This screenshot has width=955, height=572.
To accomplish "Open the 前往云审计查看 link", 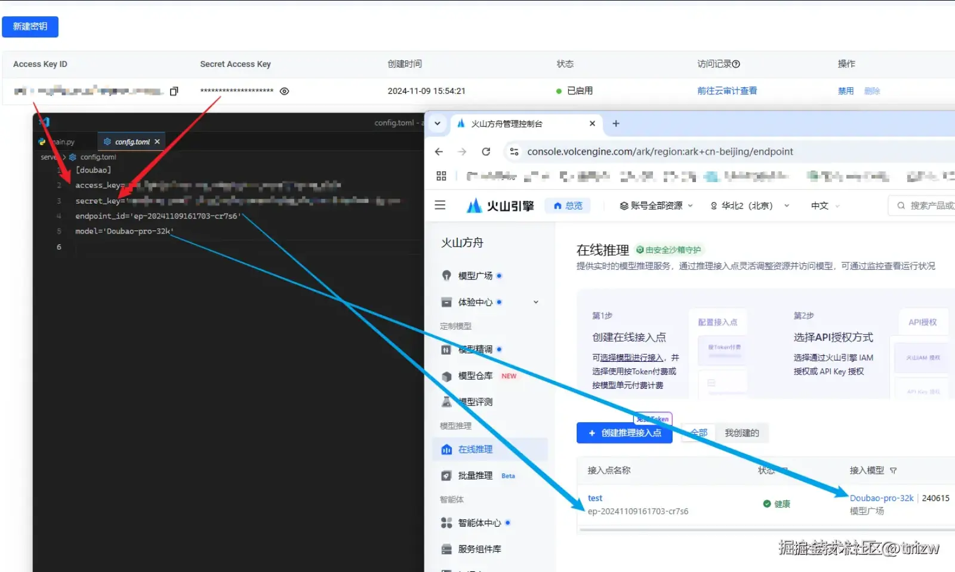I will point(727,91).
